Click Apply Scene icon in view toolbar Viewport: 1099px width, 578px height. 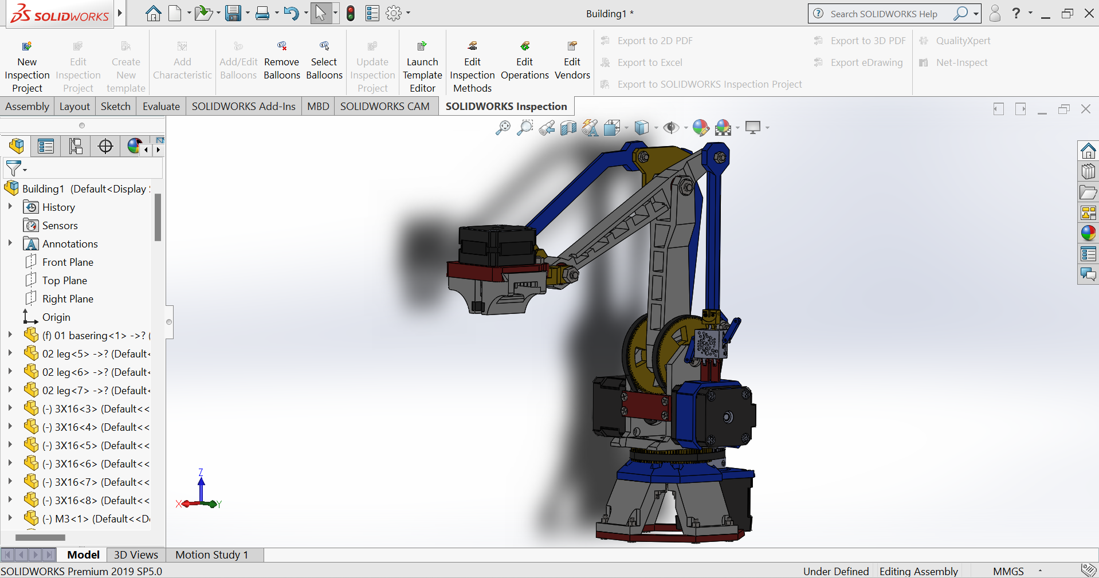723,128
